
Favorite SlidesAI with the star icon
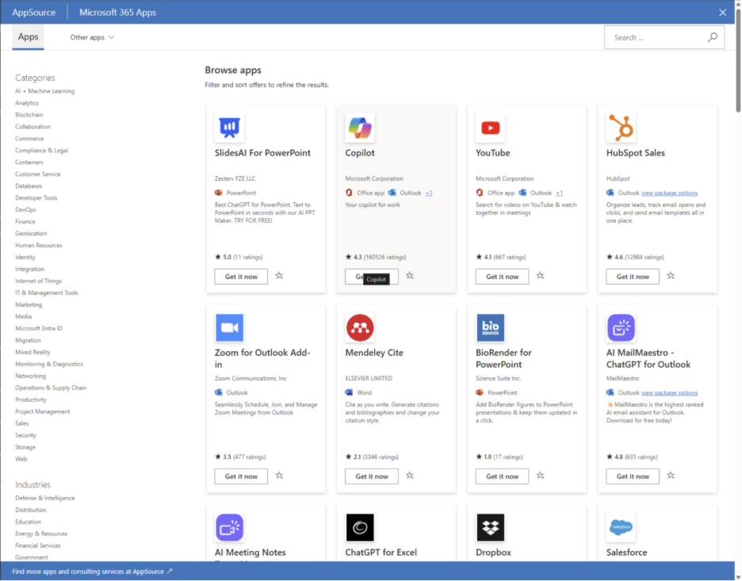(279, 275)
